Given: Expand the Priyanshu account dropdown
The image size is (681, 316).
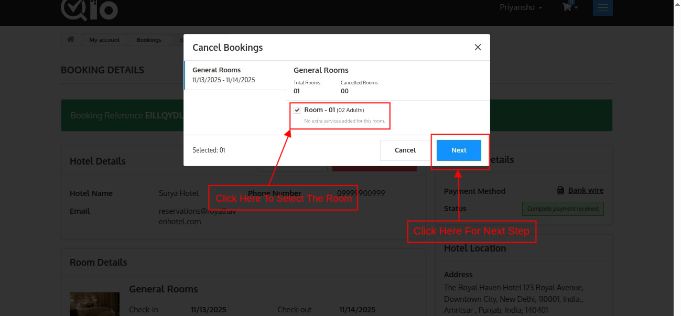Looking at the screenshot, I should tap(521, 7).
